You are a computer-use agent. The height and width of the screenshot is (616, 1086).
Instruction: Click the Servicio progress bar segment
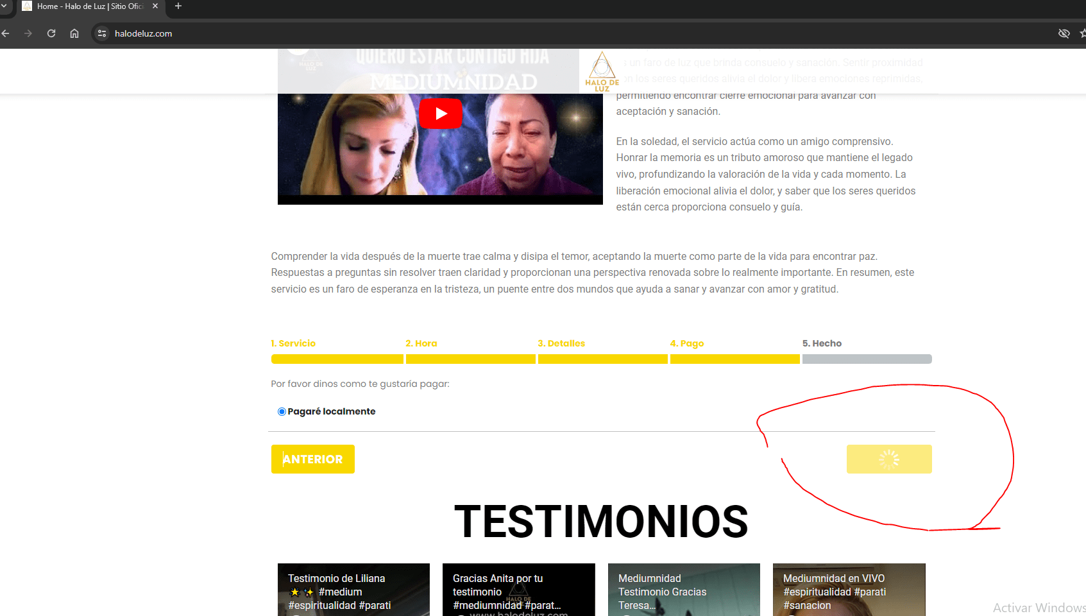tap(337, 359)
